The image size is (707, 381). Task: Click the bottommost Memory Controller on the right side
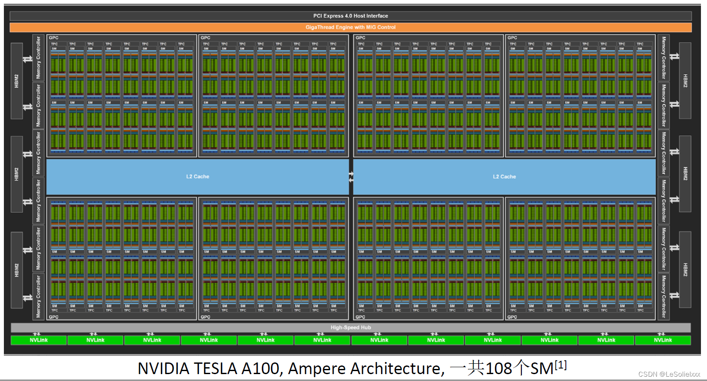(663, 297)
